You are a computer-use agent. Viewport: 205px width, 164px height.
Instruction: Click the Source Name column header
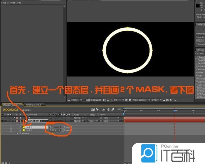coord(31,115)
